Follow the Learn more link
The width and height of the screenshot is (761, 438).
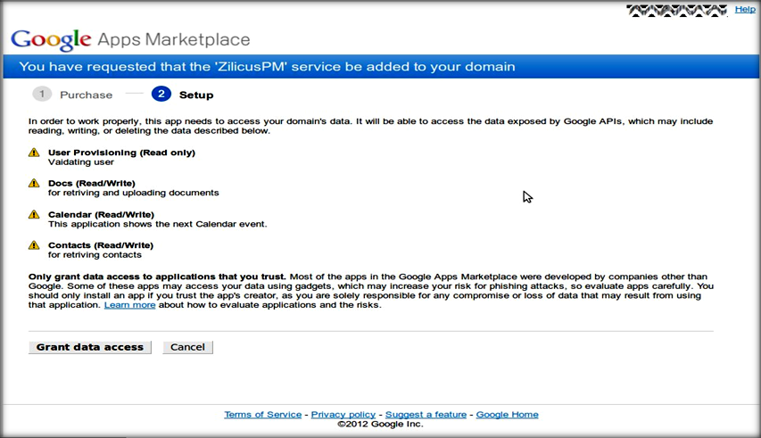[x=129, y=305]
